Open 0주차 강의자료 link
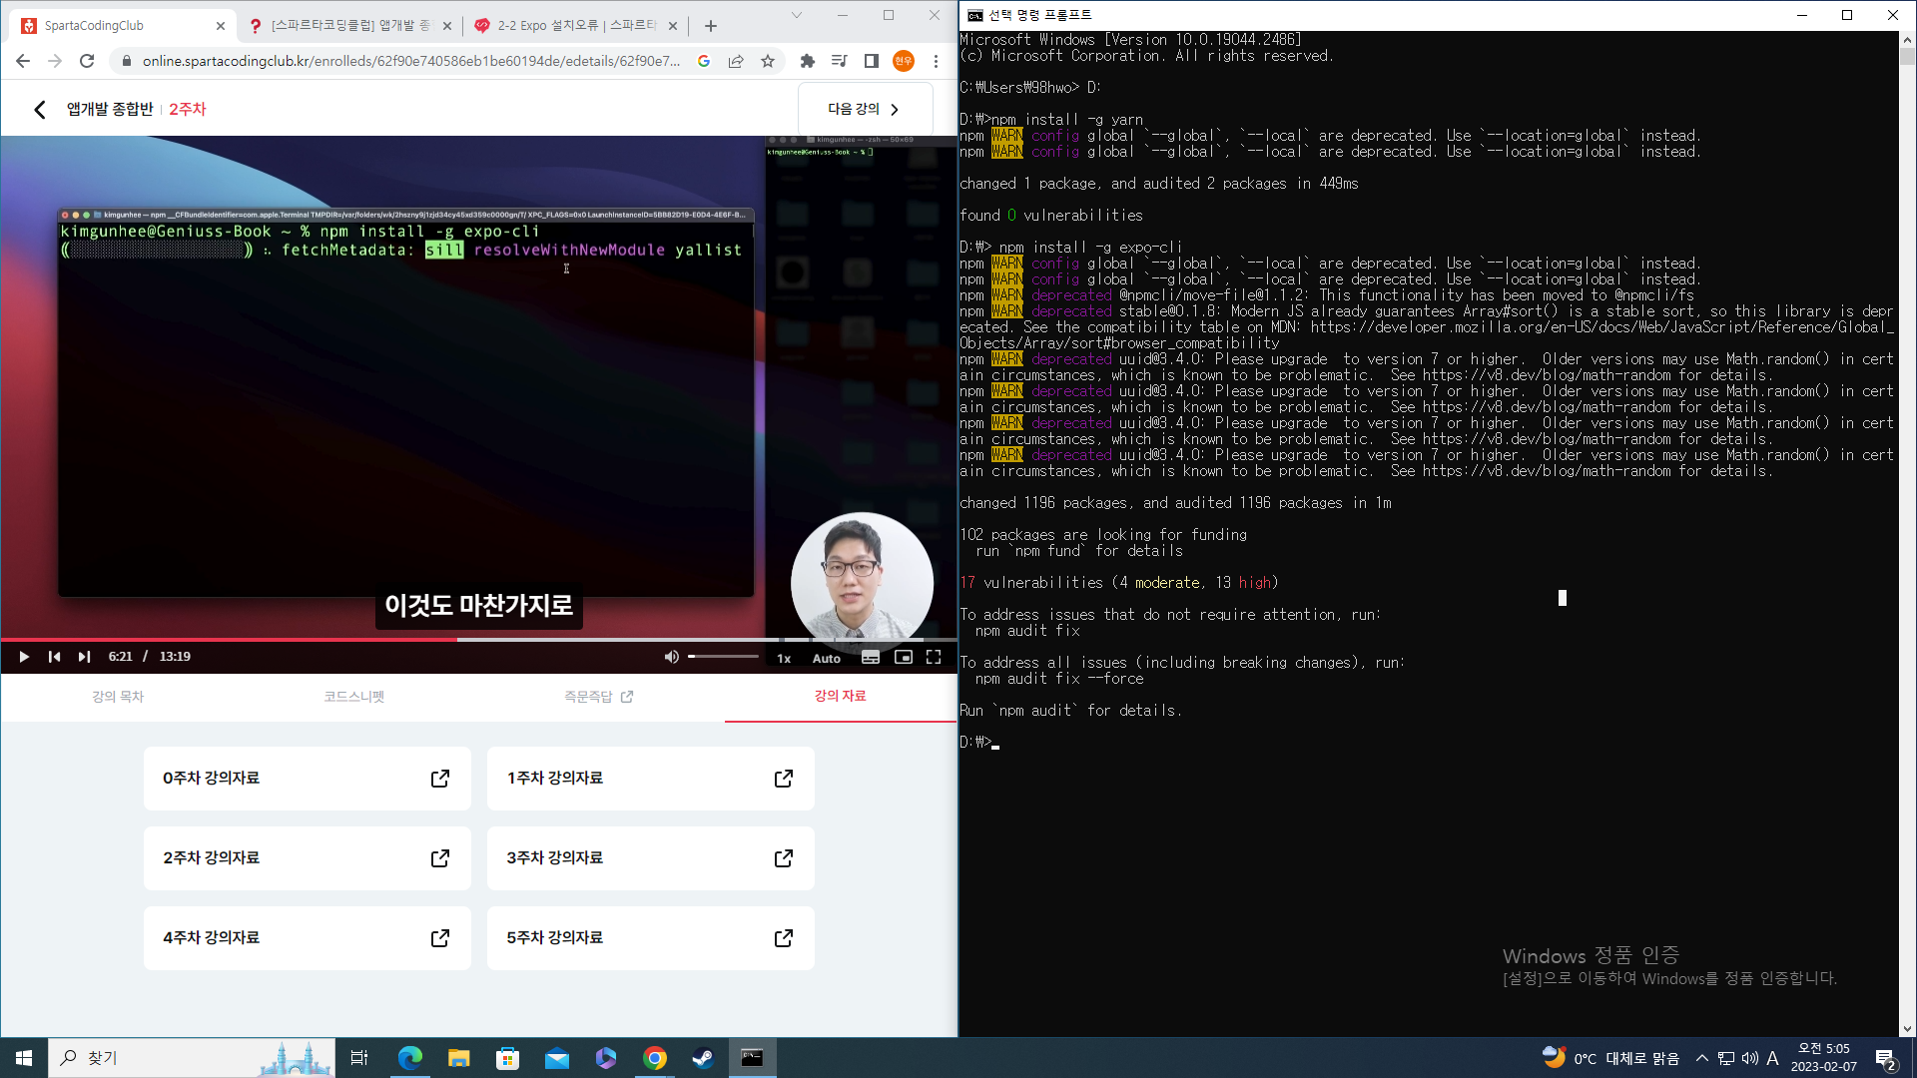 click(x=307, y=779)
